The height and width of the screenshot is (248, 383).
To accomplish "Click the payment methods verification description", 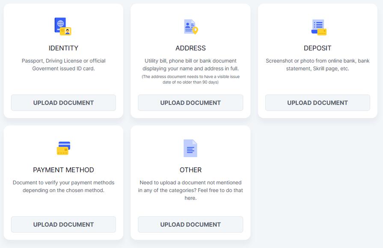I will point(63,187).
